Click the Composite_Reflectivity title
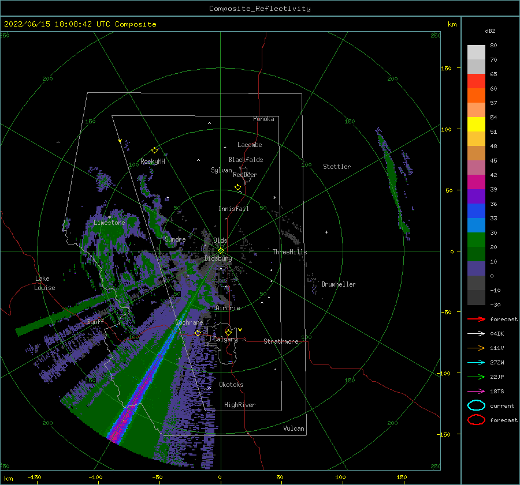The height and width of the screenshot is (485, 520). [x=260, y=9]
